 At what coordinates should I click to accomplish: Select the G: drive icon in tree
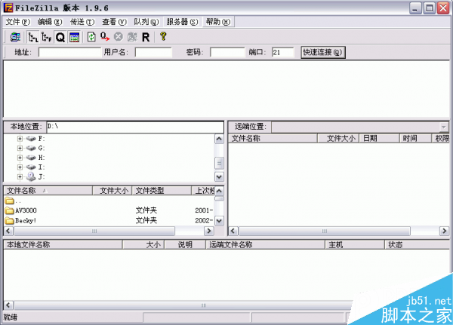pyautogui.click(x=31, y=149)
